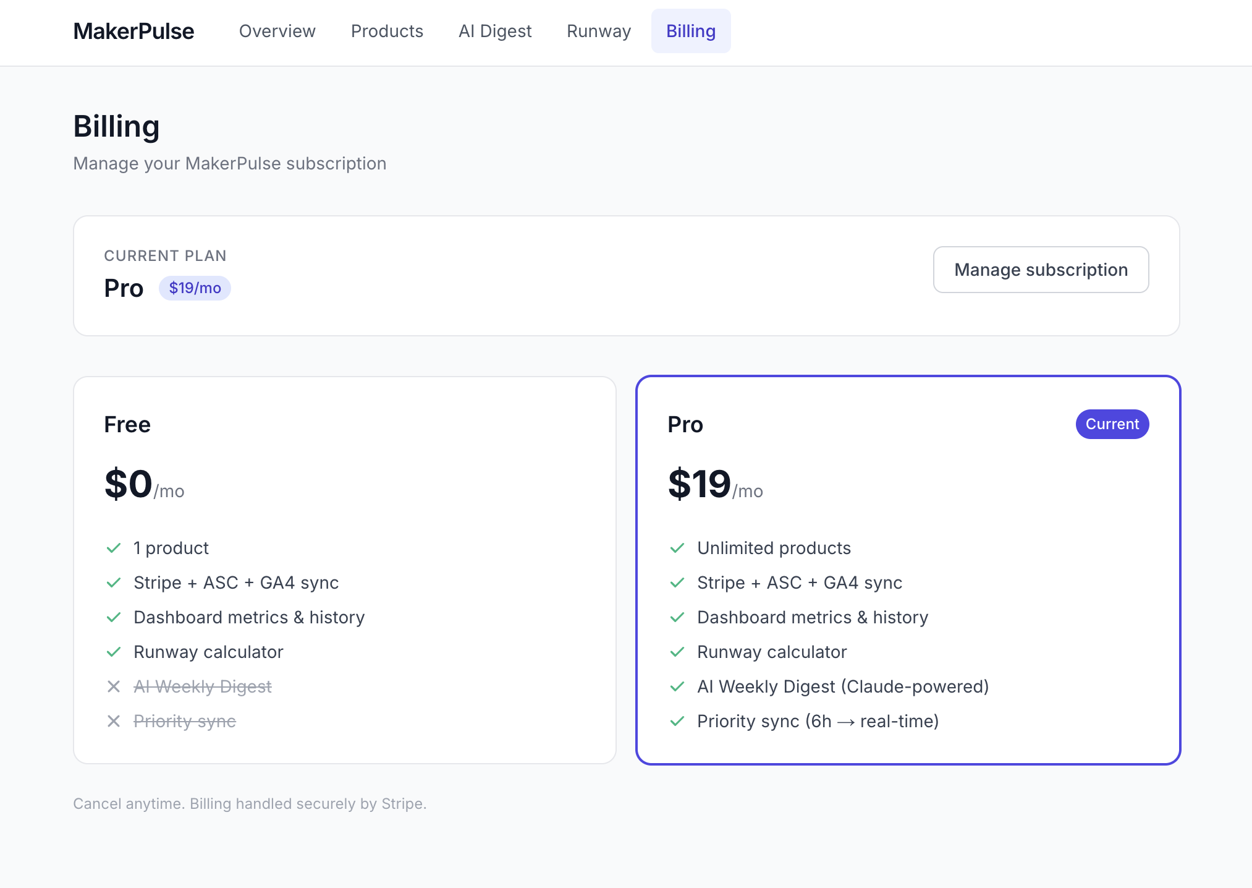Click the '1 product' feature text

coord(171,549)
